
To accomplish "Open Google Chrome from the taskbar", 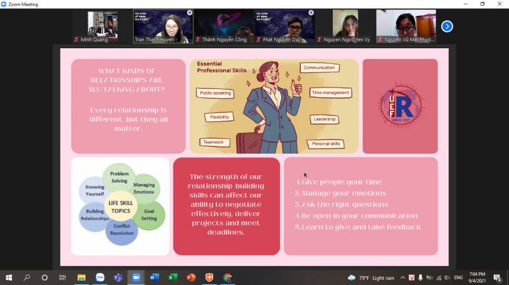I will [x=228, y=277].
